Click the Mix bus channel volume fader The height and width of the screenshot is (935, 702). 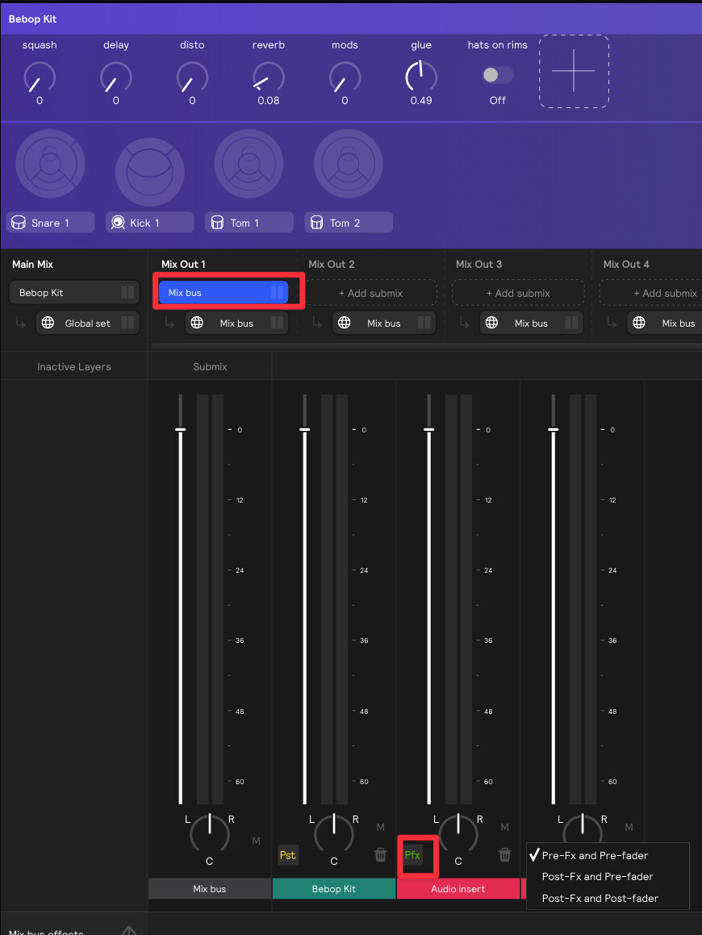pyautogui.click(x=181, y=430)
